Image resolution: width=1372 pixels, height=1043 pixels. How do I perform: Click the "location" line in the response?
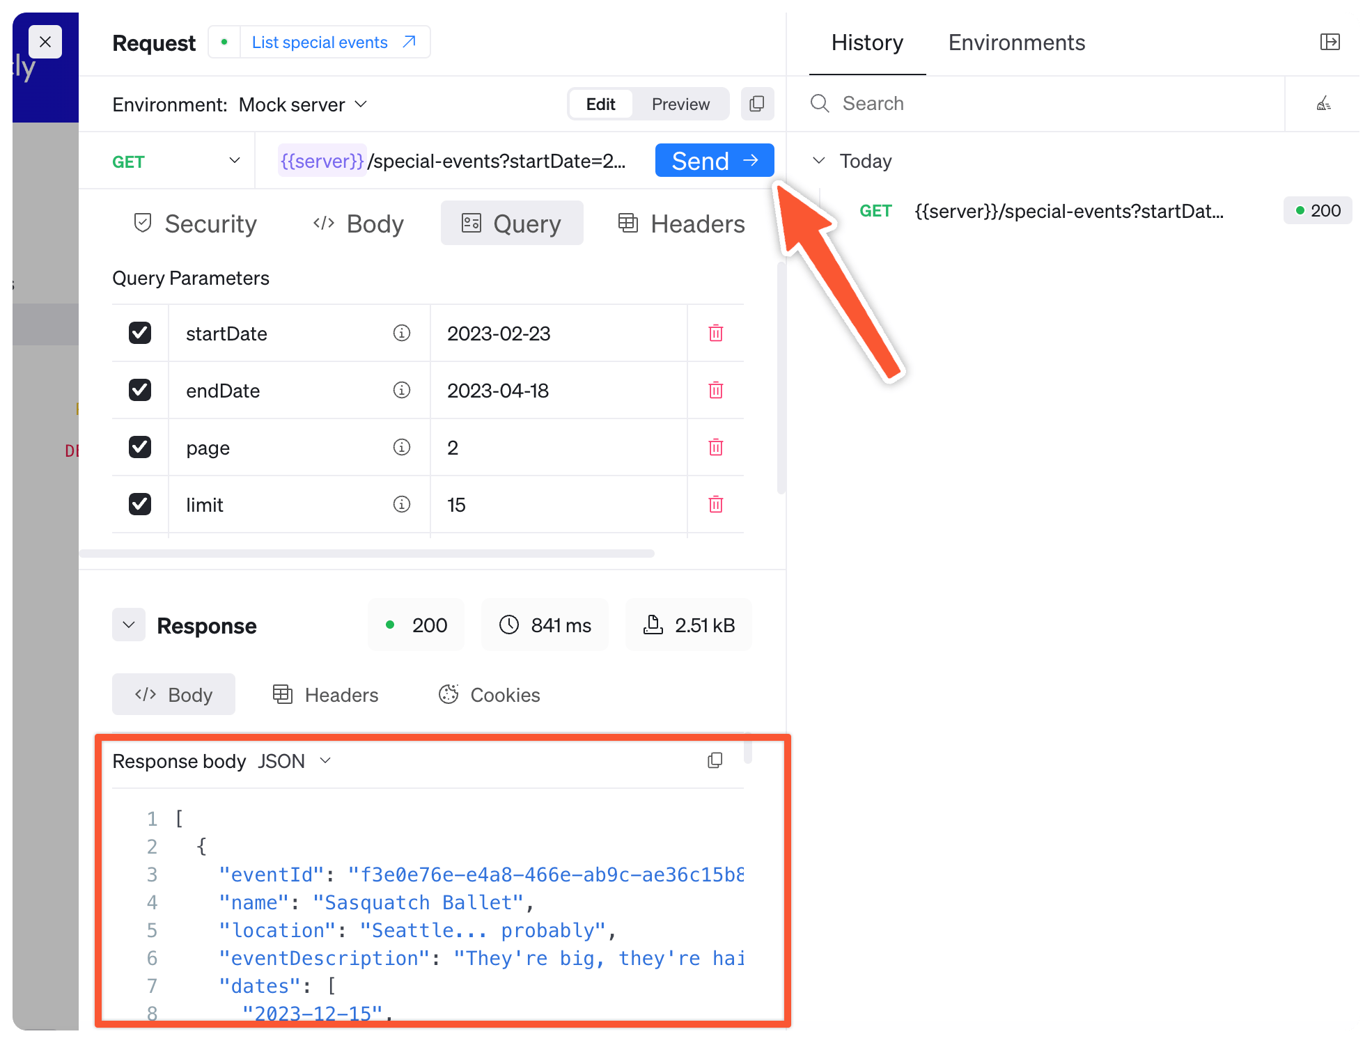(417, 930)
